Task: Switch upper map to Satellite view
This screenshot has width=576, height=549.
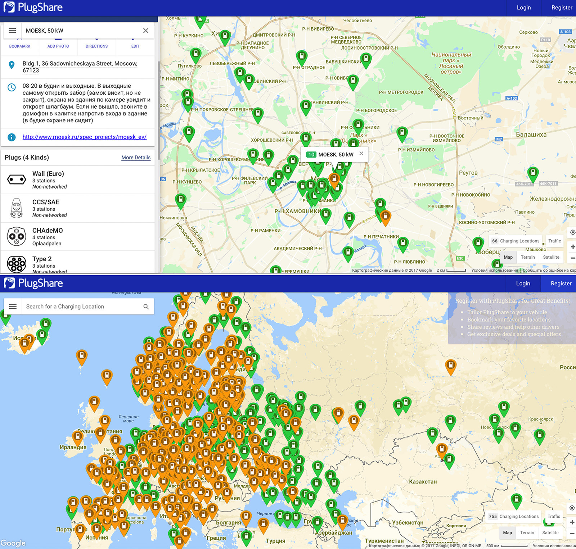Action: coord(551,257)
